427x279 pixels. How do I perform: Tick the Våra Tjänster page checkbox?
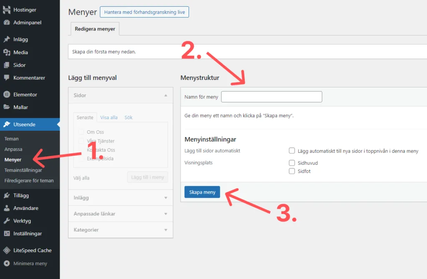click(81, 141)
